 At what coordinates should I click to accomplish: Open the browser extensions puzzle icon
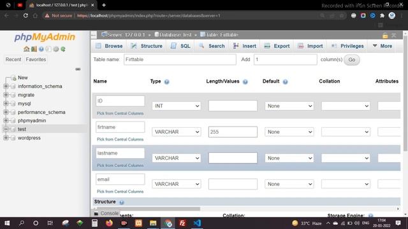tap(382, 15)
